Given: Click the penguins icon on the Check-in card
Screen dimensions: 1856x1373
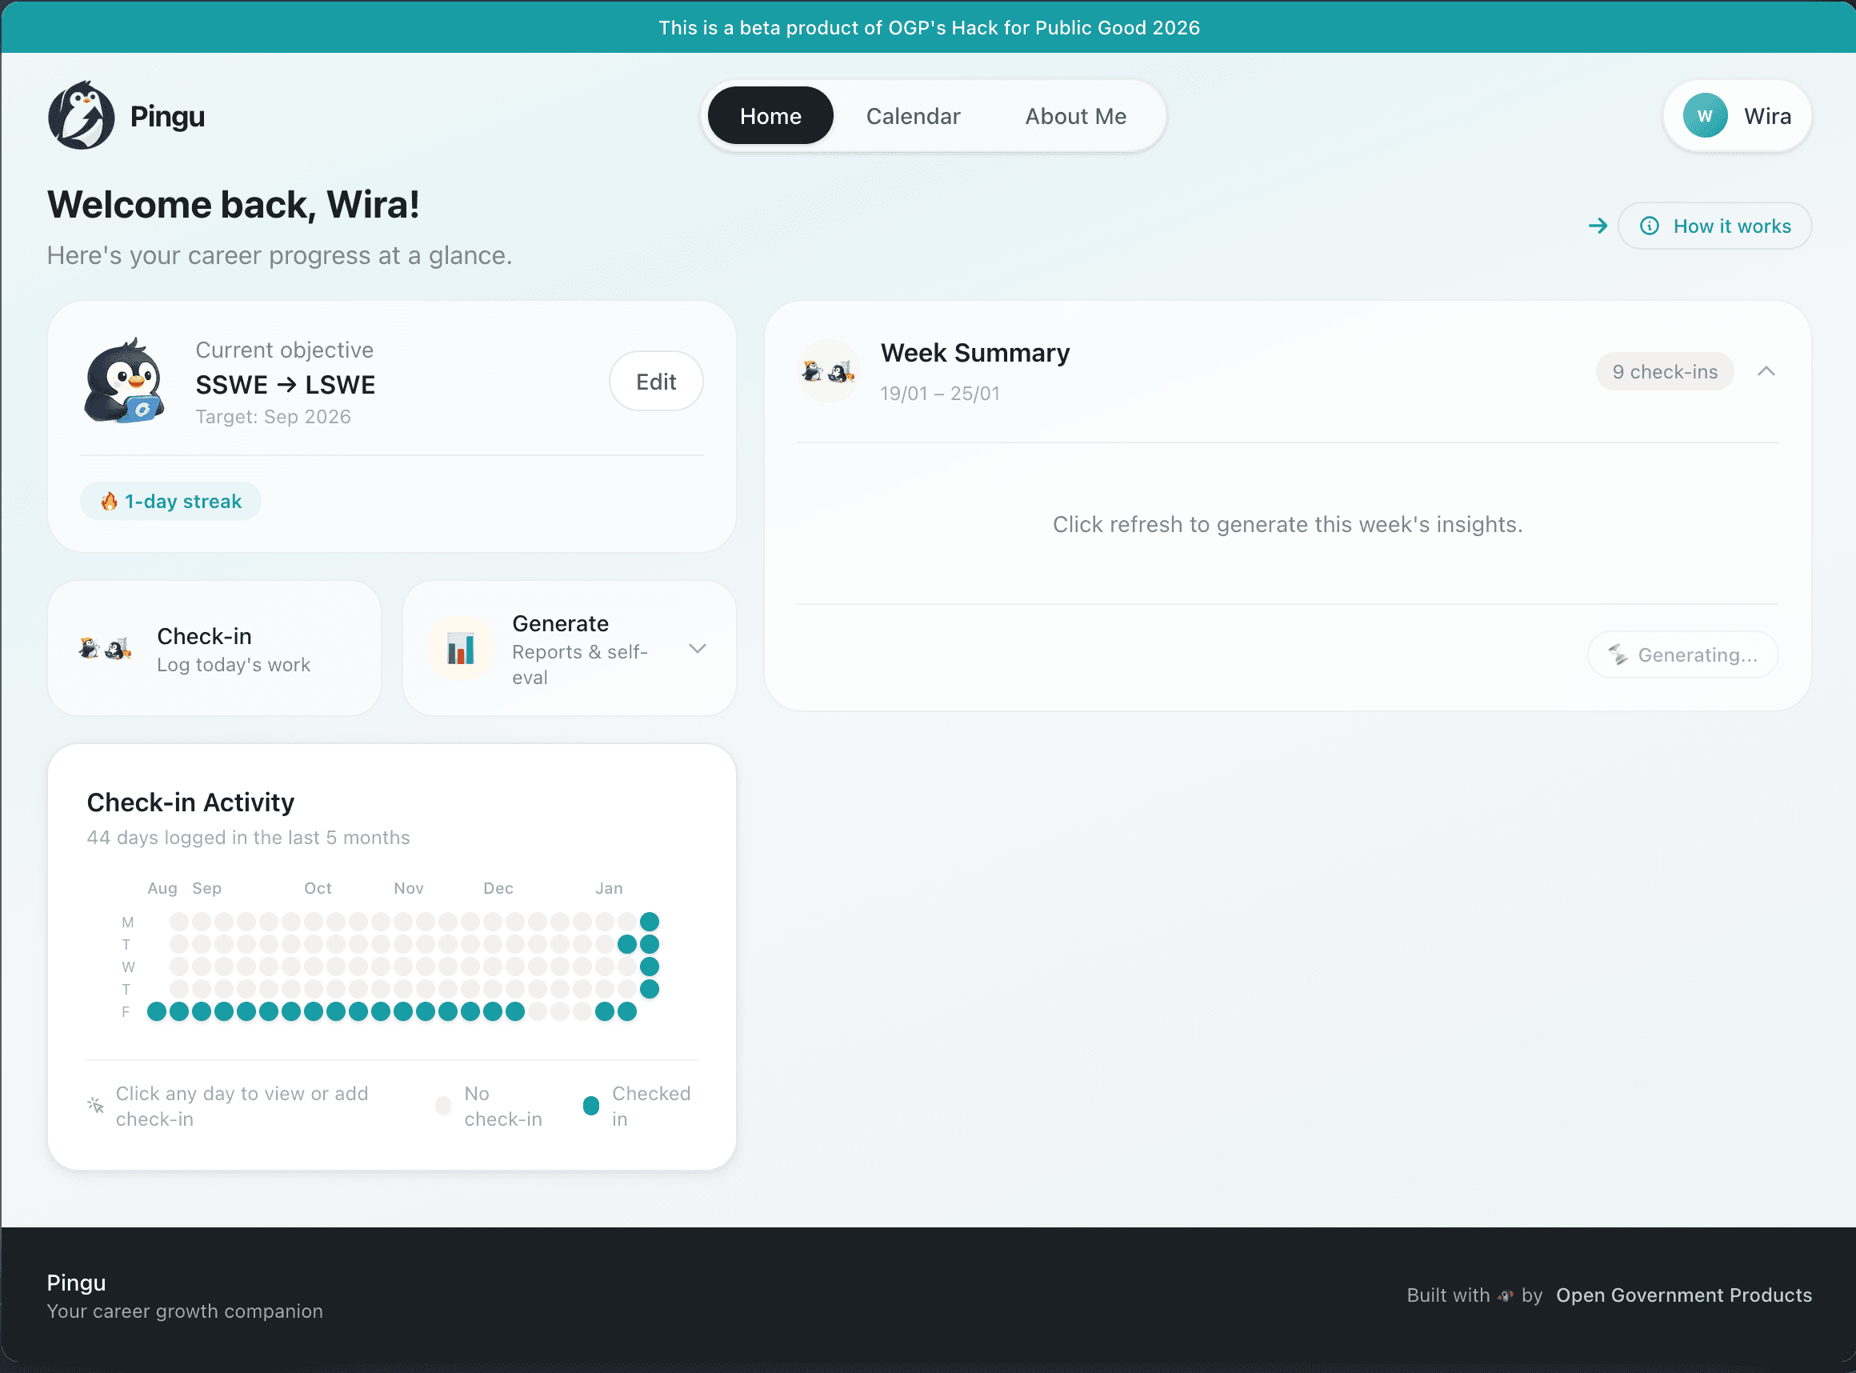Looking at the screenshot, I should coord(104,648).
